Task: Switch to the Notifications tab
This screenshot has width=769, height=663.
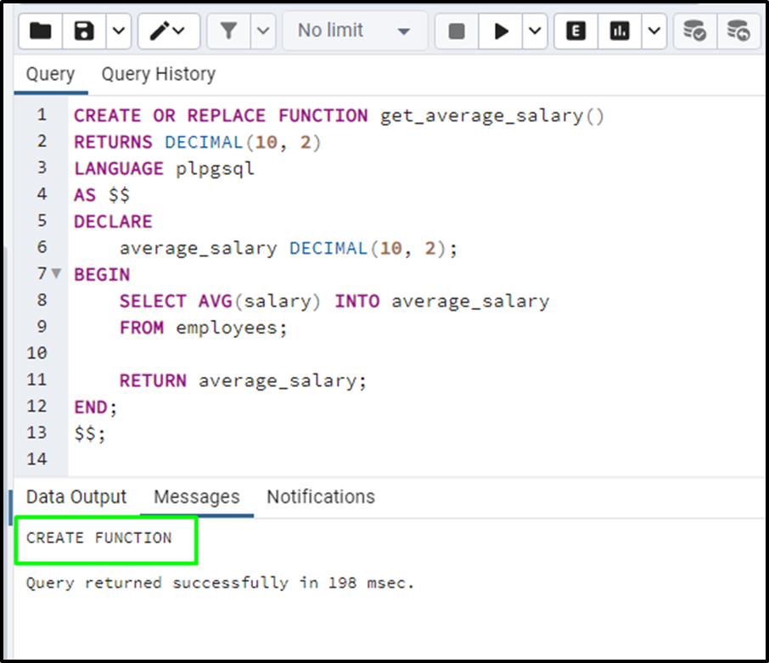Action: (320, 497)
